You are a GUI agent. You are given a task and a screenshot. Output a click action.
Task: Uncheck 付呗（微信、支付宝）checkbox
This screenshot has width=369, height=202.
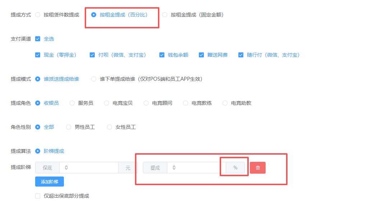coord(92,55)
